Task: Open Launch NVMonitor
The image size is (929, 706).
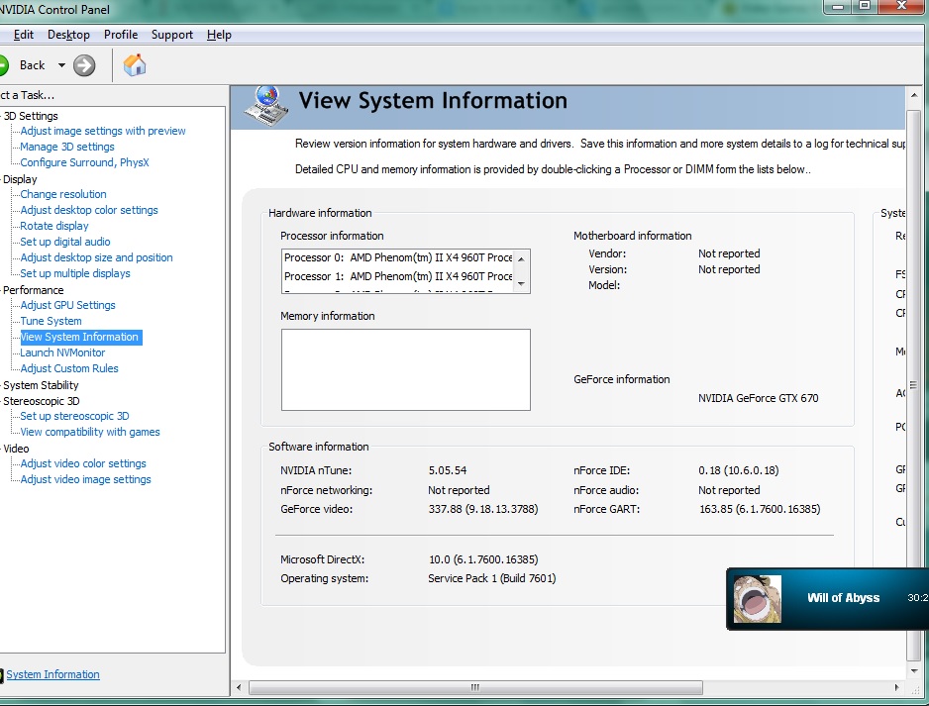Action: point(62,353)
